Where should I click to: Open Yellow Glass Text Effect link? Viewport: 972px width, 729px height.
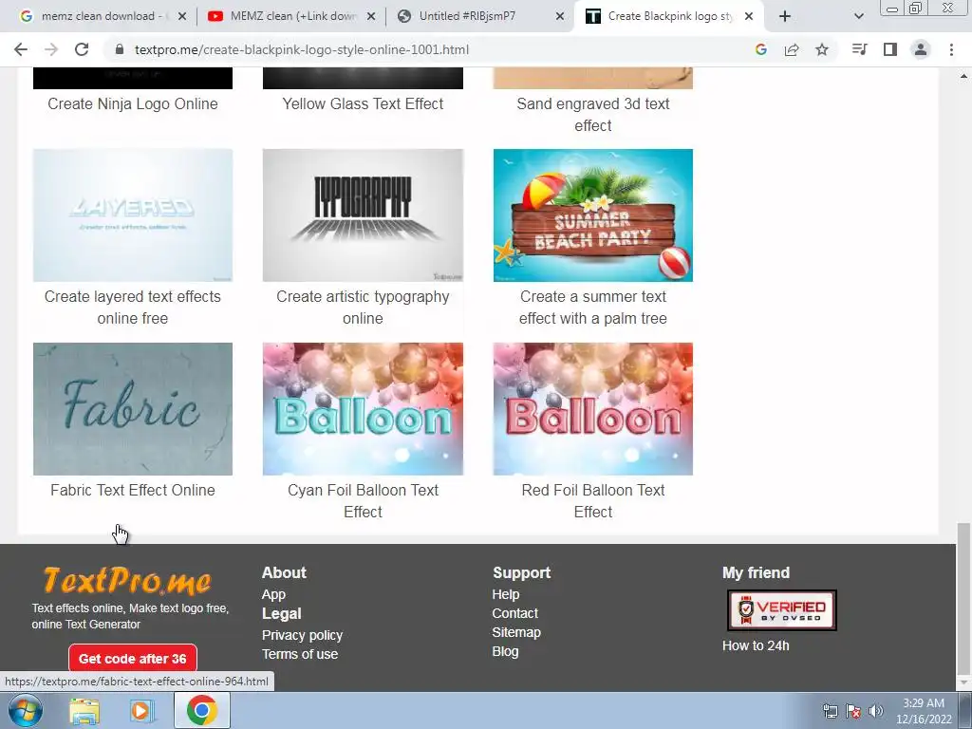click(363, 103)
